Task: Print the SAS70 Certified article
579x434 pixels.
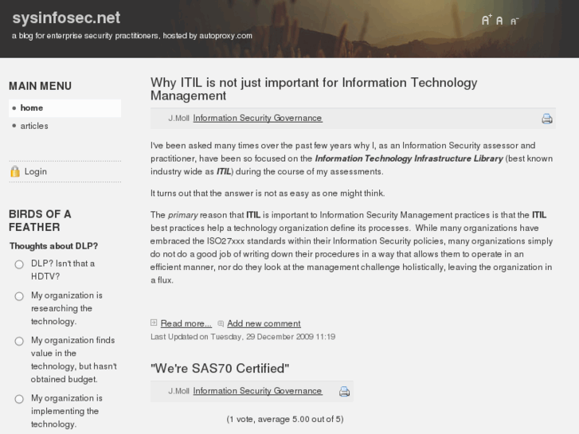Action: pyautogui.click(x=345, y=392)
